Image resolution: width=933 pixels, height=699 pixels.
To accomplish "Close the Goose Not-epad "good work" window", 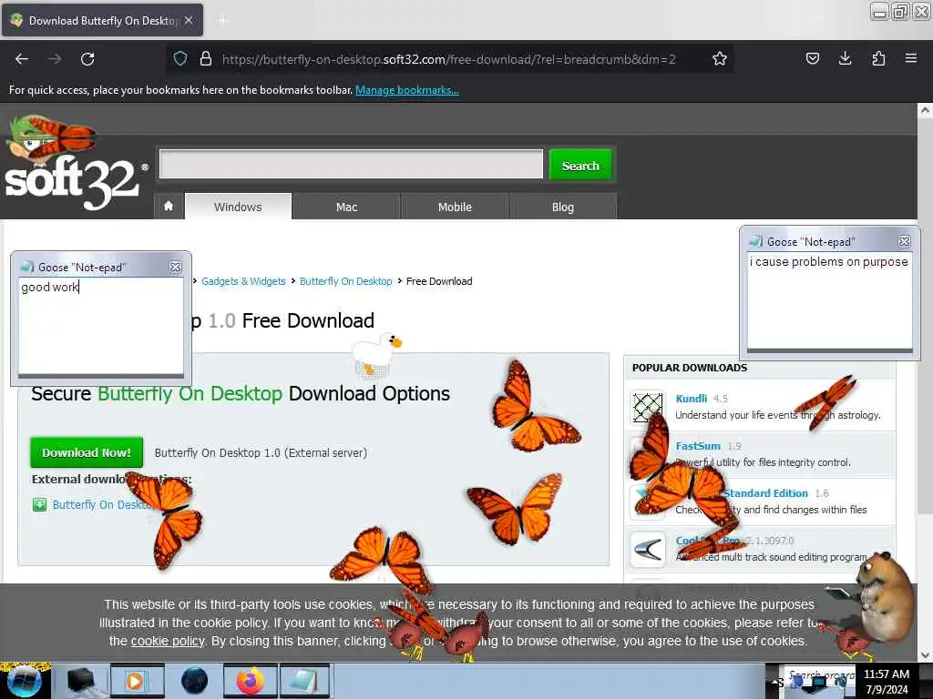I will 175,267.
